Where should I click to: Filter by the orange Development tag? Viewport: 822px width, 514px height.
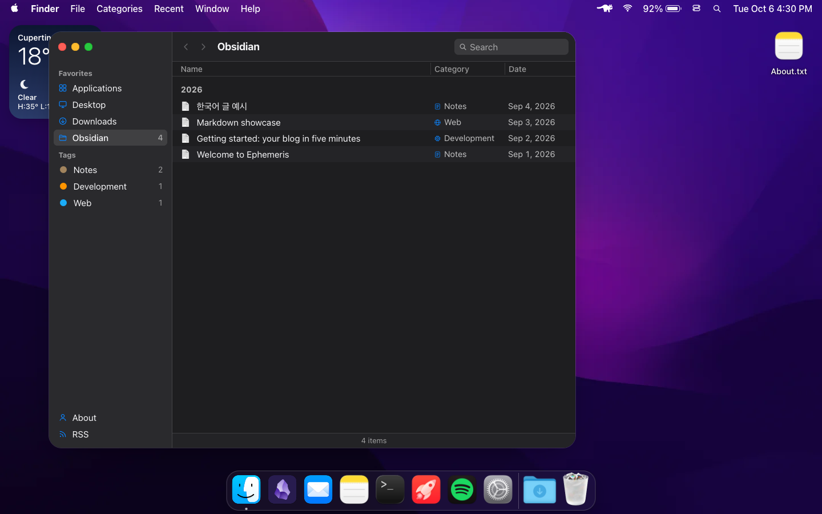[110, 187]
